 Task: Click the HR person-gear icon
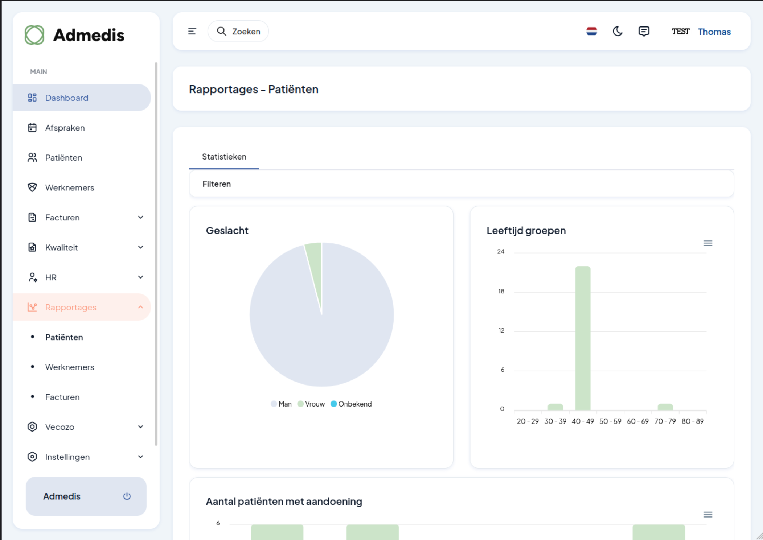point(32,277)
